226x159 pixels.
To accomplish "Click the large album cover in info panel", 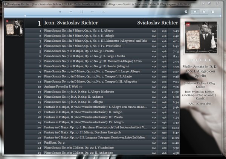I will pos(201,38).
